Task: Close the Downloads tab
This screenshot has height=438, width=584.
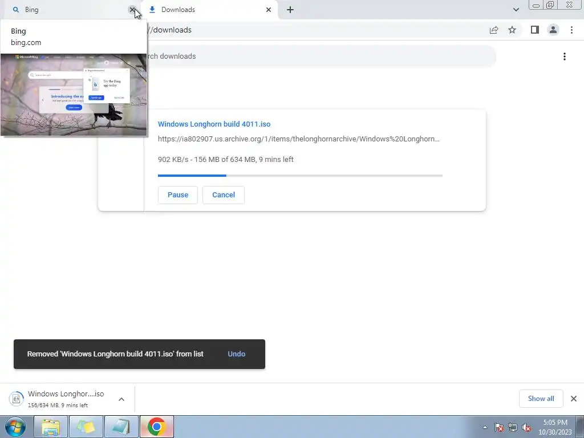Action: coord(269,10)
